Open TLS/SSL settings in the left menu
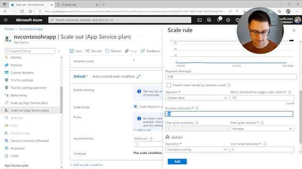The height and width of the screenshot is (169, 302). pos(22,80)
